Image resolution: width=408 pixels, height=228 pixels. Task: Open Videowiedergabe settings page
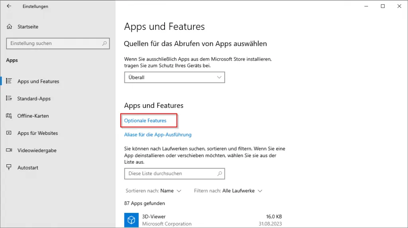(x=37, y=150)
